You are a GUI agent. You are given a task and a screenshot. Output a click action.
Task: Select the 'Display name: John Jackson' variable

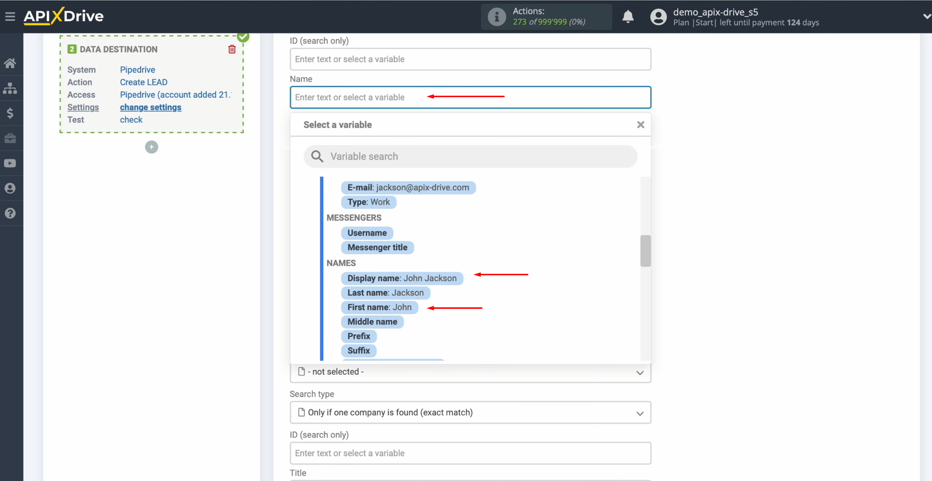pyautogui.click(x=402, y=278)
